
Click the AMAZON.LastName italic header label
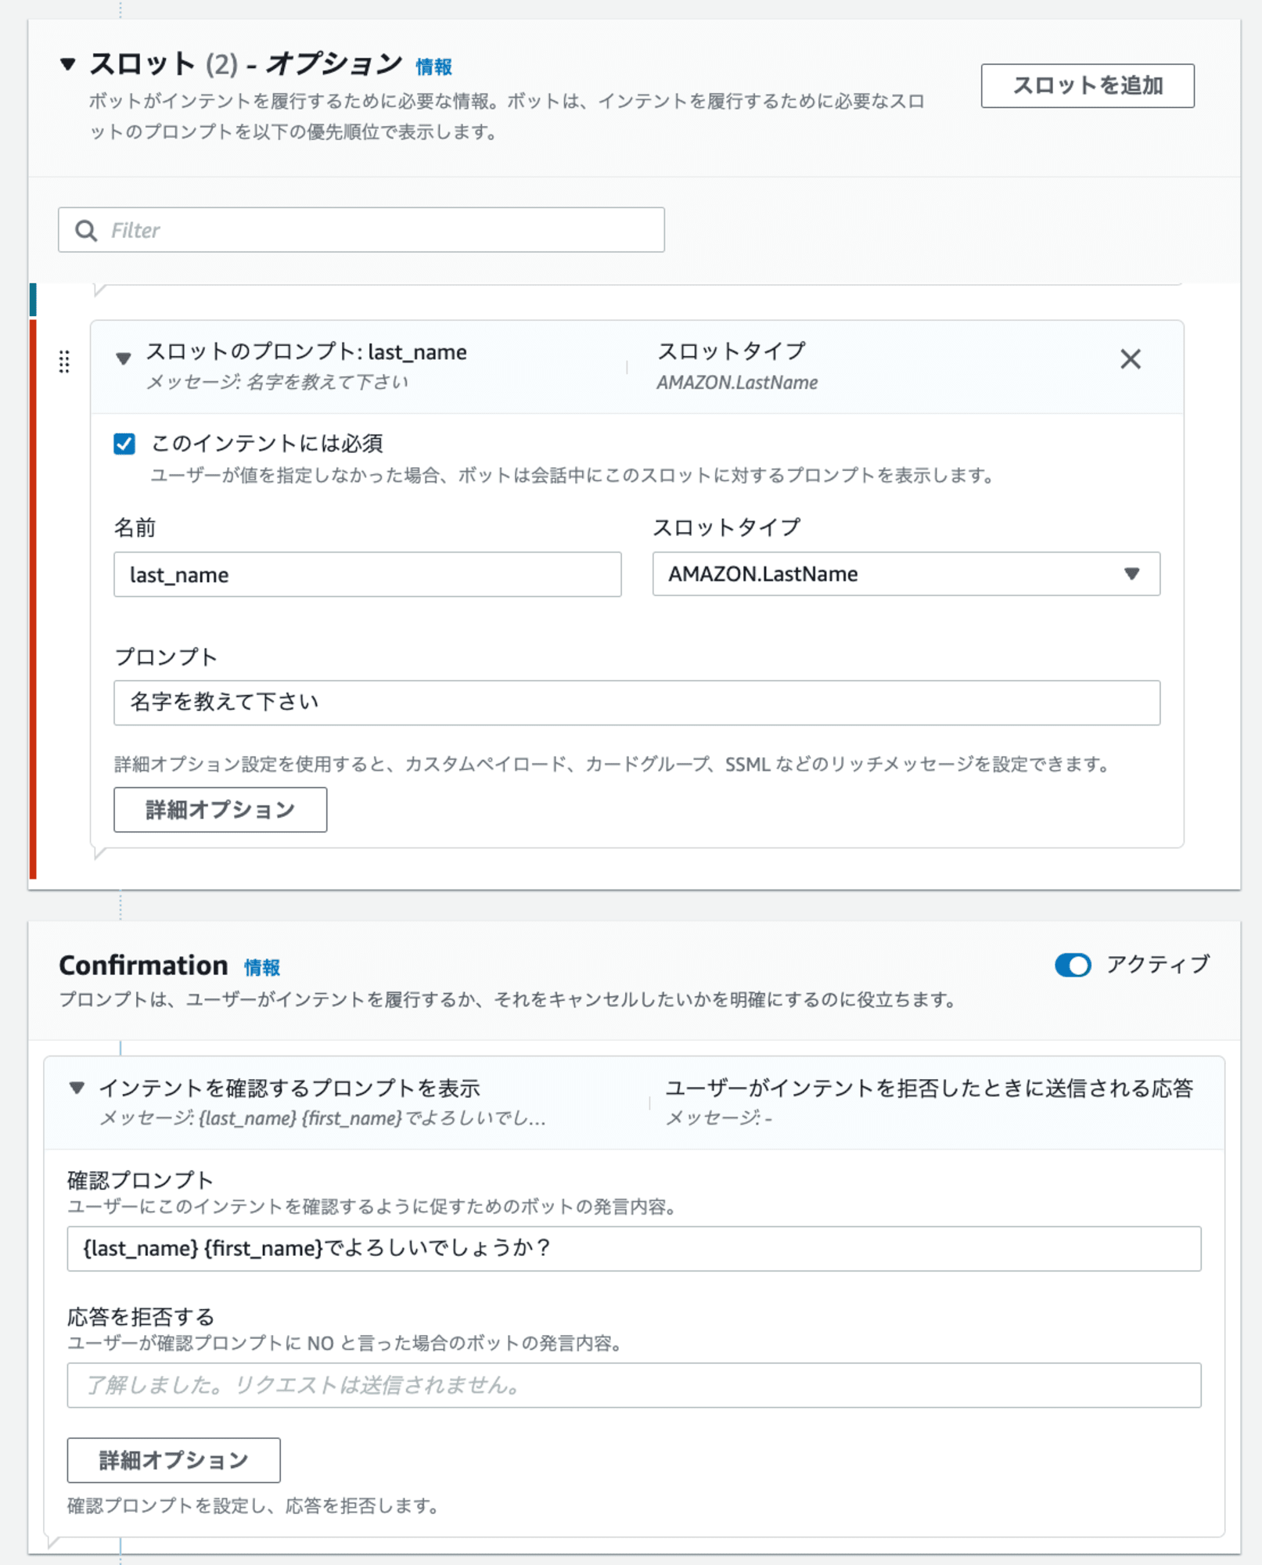point(736,383)
